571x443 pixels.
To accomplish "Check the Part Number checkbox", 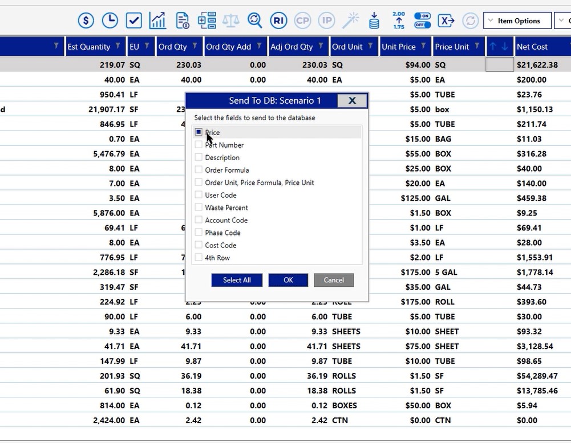I will pyautogui.click(x=199, y=145).
